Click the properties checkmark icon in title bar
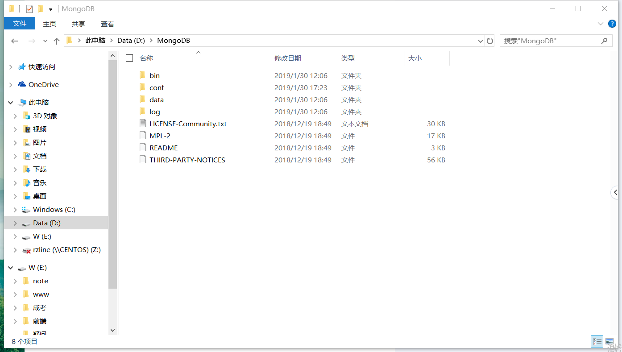The height and width of the screenshot is (352, 622). point(29,9)
